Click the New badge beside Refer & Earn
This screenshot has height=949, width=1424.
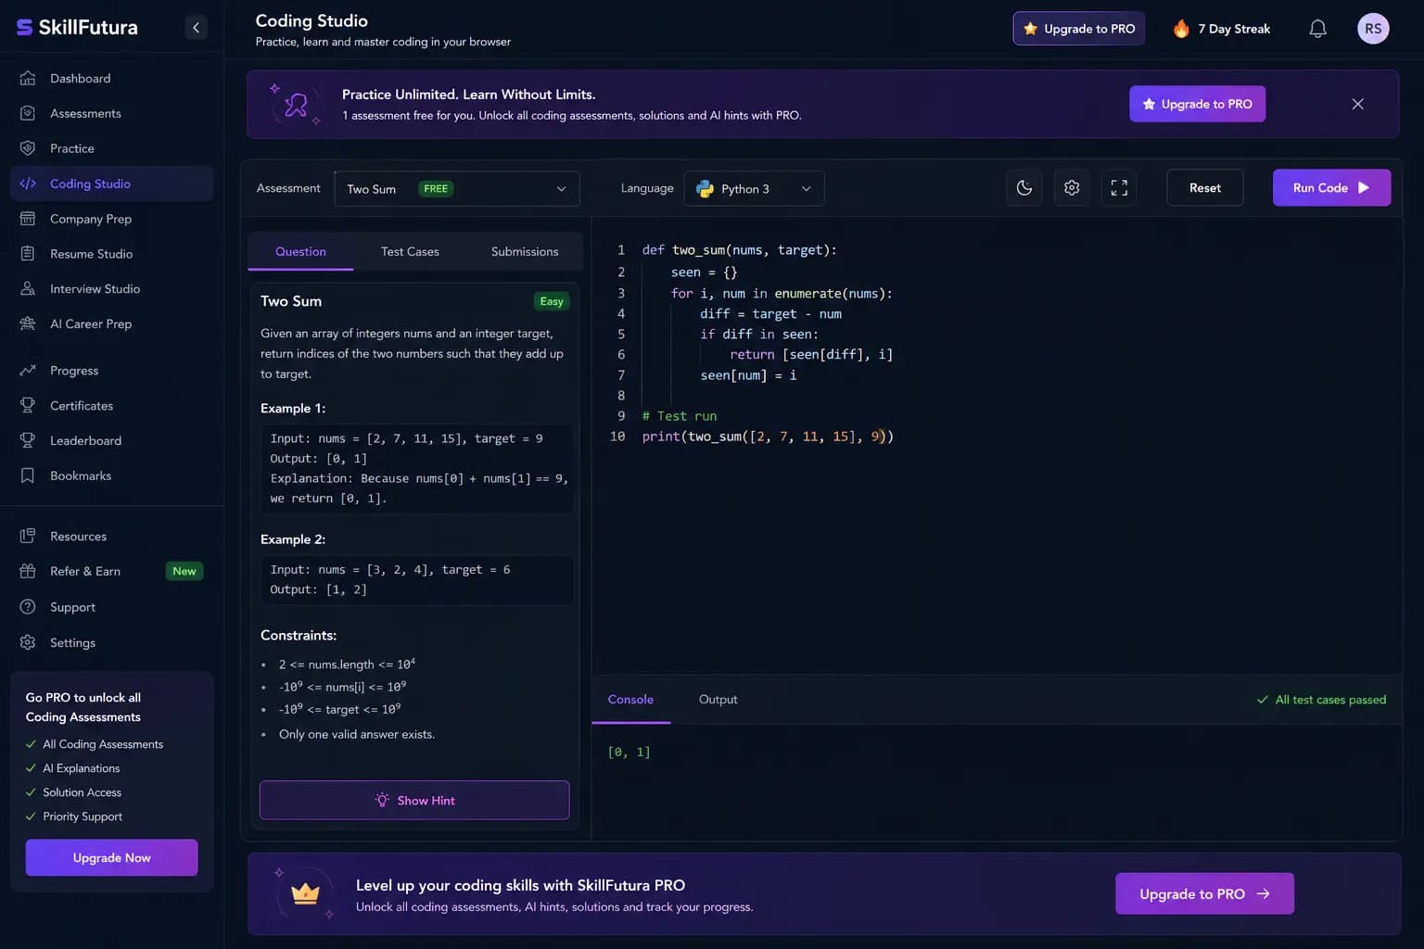click(x=184, y=572)
